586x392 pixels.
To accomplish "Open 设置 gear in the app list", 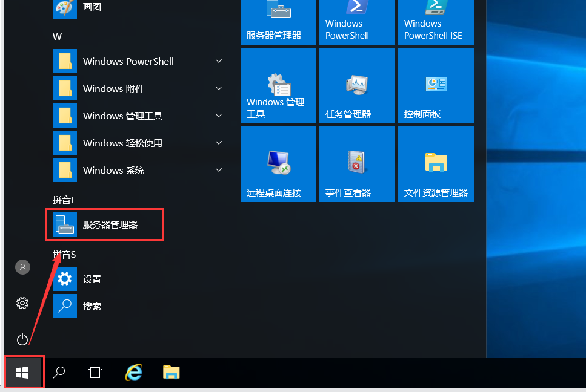I will pyautogui.click(x=65, y=279).
